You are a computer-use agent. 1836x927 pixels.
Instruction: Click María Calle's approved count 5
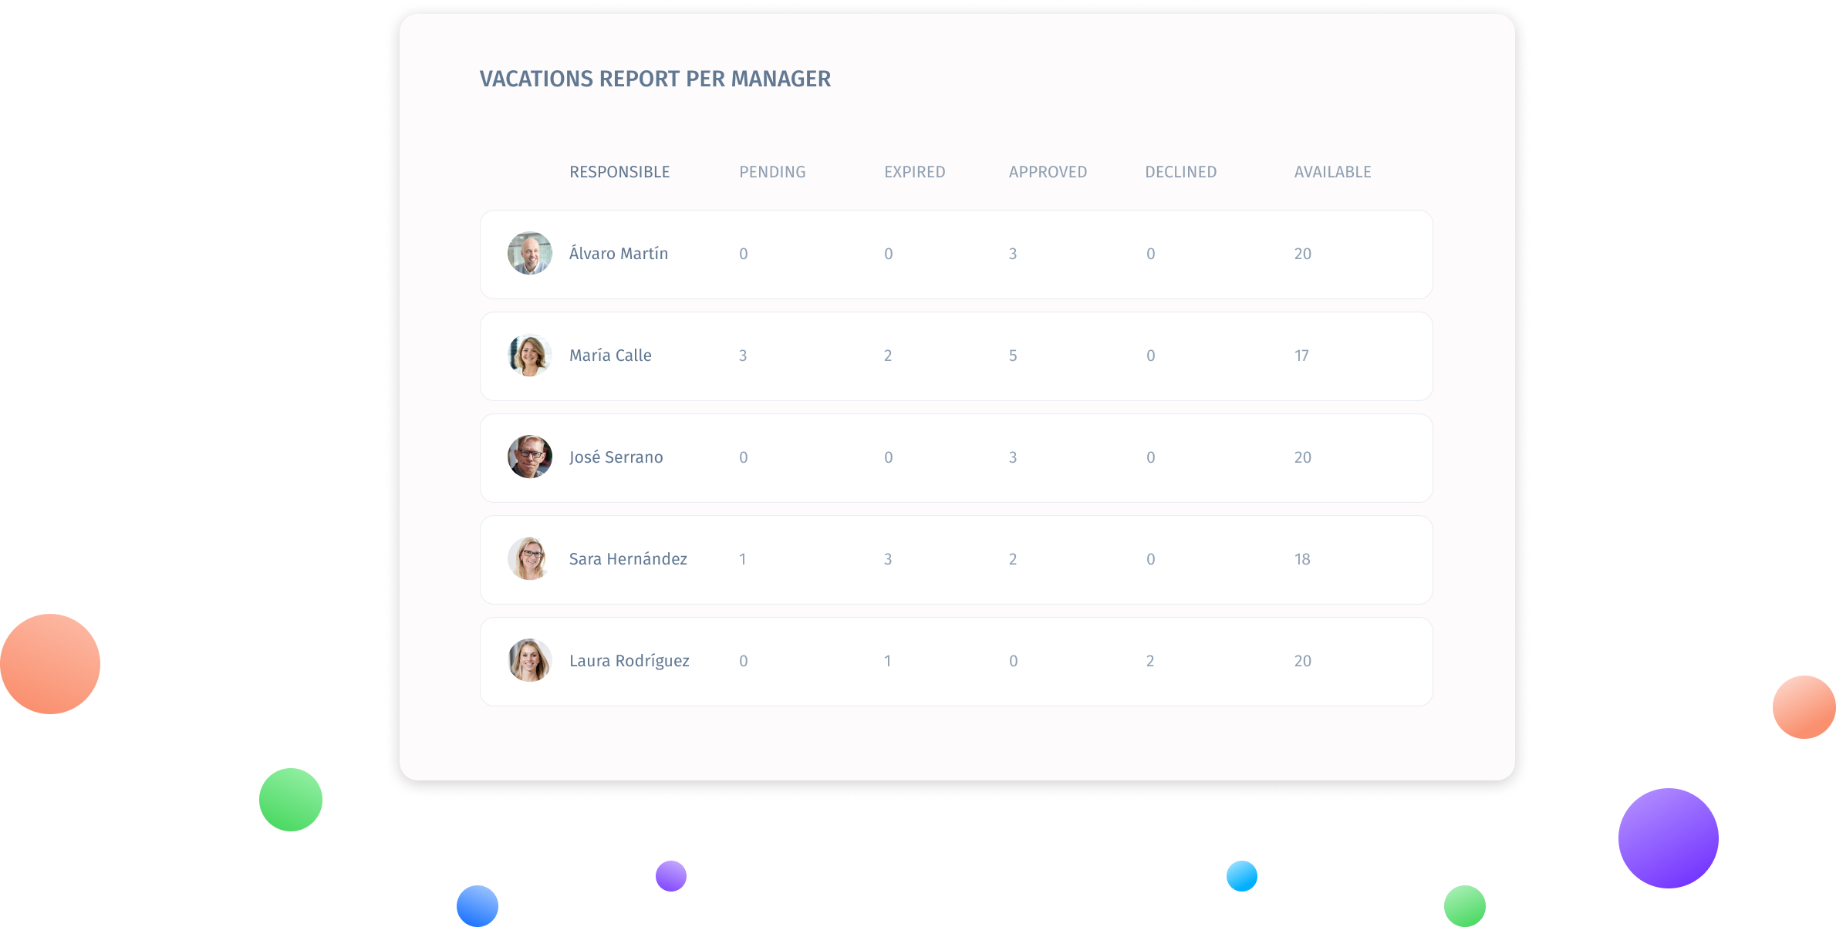tap(1013, 356)
